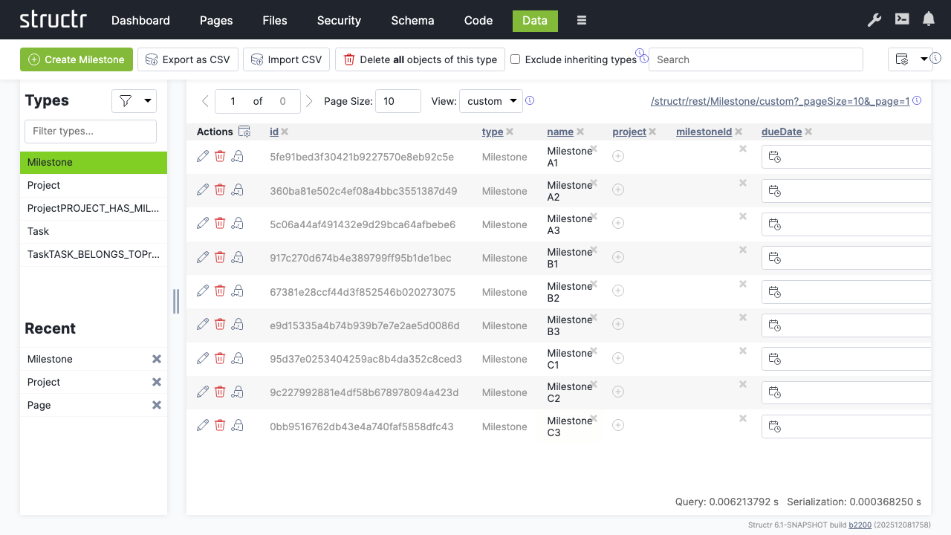
Task: Remove Project from the Recent list
Action: click(157, 382)
